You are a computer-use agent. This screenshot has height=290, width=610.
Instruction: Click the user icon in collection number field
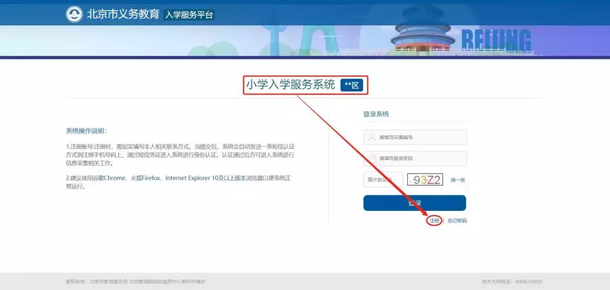click(372, 137)
